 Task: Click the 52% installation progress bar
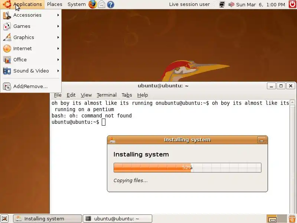click(187, 168)
